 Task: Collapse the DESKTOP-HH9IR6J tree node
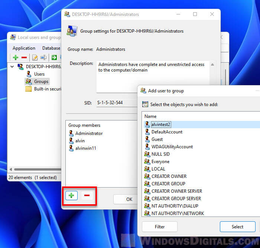click(13, 67)
